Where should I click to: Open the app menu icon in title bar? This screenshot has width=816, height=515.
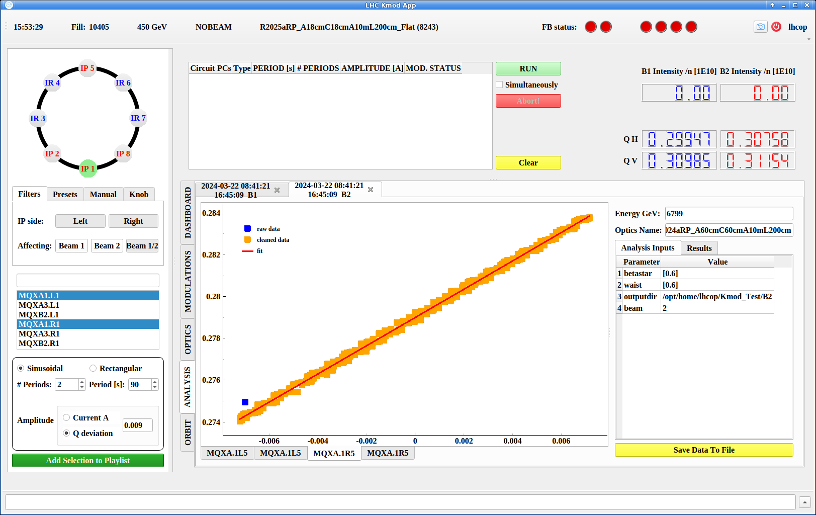pyautogui.click(x=9, y=5)
